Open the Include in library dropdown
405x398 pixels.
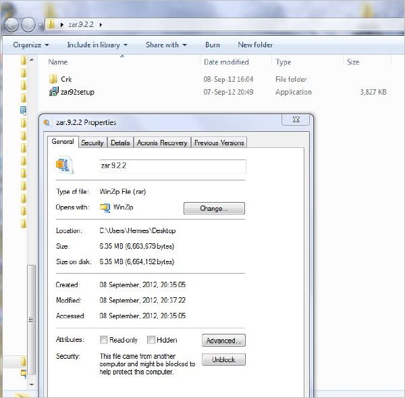click(x=97, y=45)
